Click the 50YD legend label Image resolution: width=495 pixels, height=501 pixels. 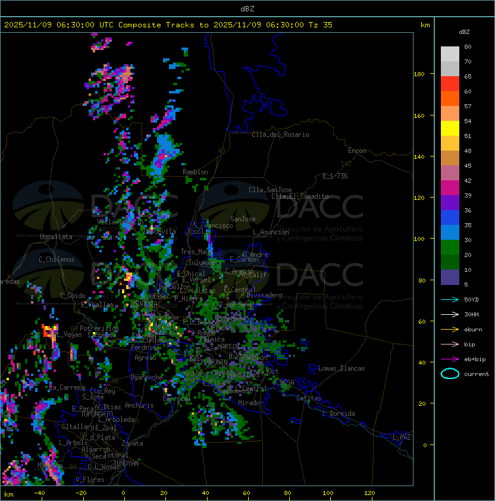pos(471,299)
